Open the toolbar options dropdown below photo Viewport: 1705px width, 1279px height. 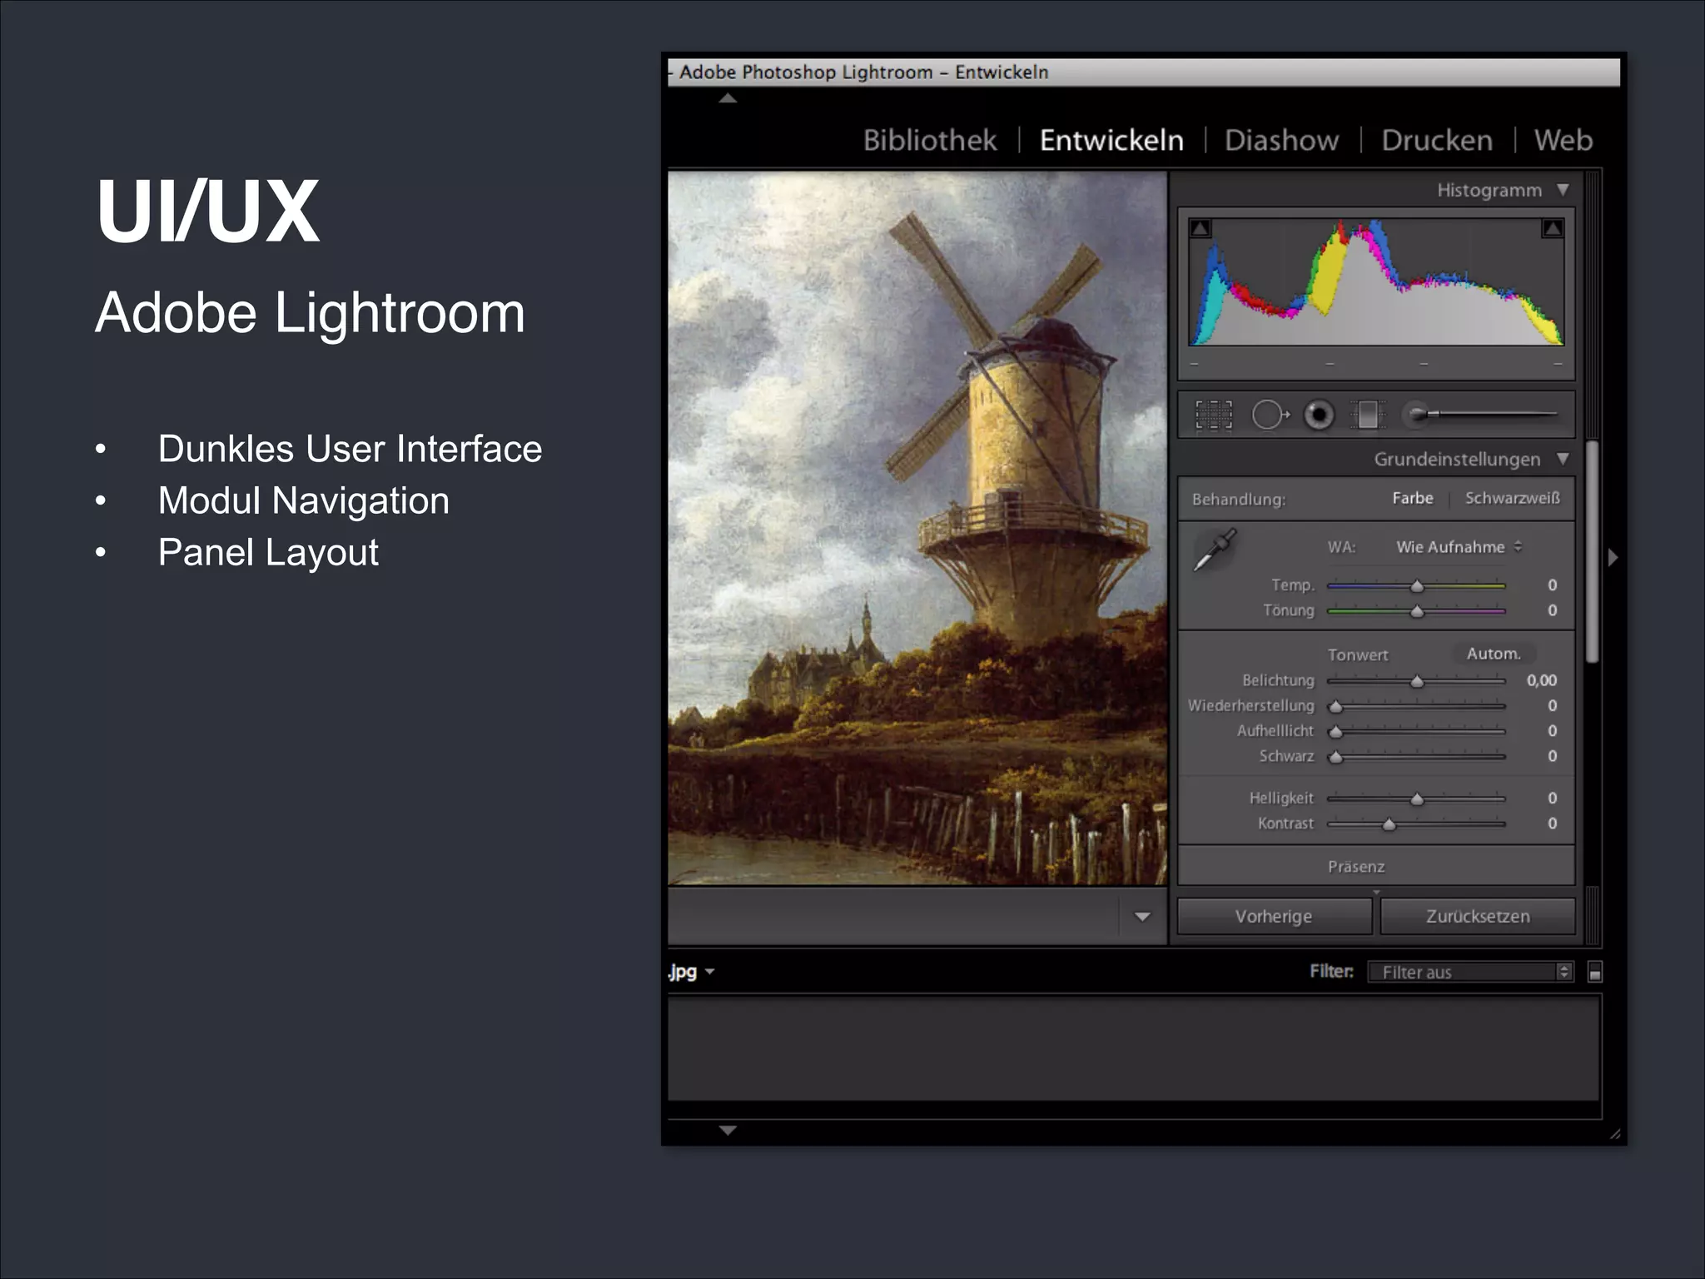tap(1142, 916)
